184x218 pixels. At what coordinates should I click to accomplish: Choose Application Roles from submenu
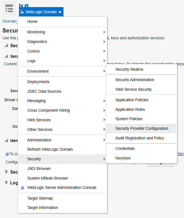(130, 109)
